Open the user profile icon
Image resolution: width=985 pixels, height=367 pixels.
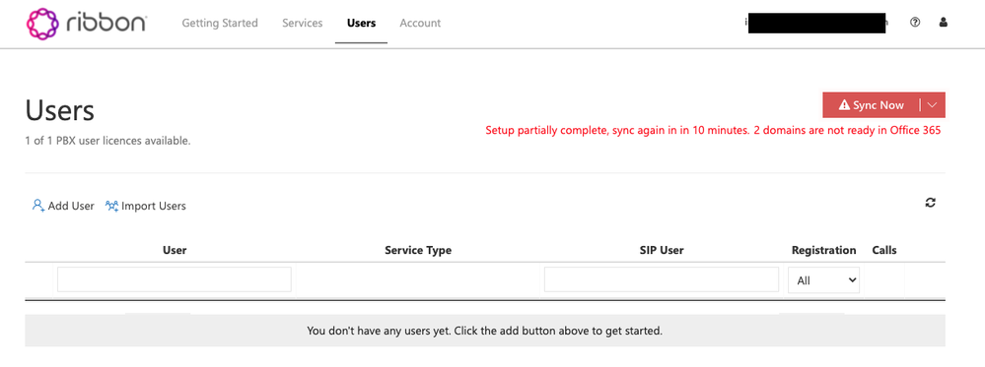(x=943, y=23)
